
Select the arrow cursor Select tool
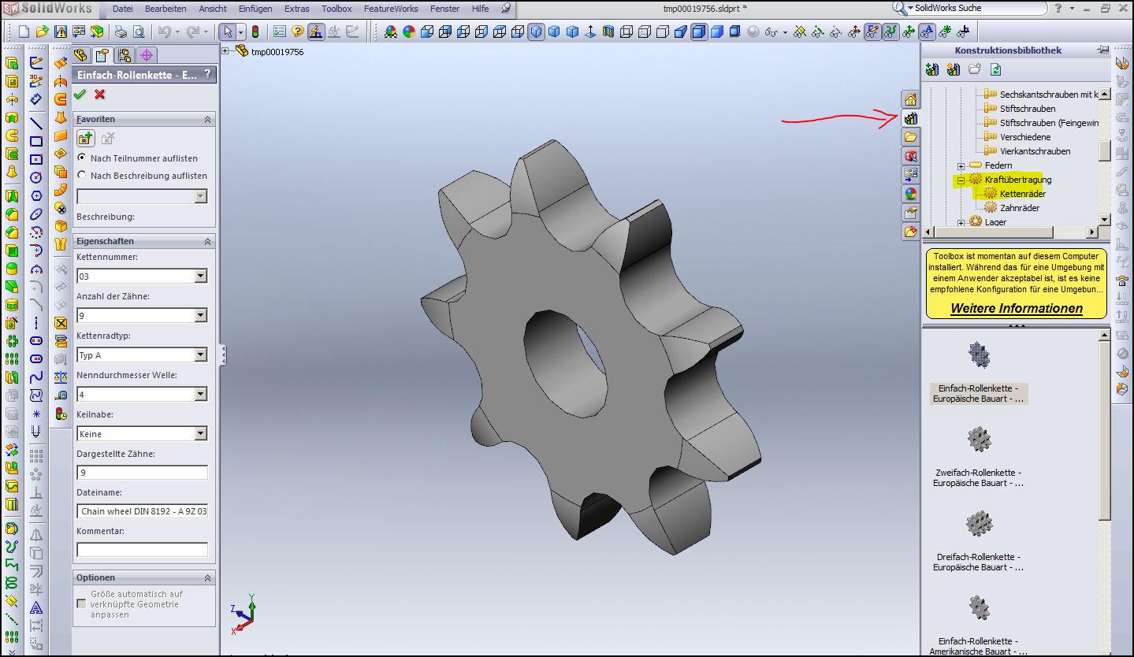228,32
